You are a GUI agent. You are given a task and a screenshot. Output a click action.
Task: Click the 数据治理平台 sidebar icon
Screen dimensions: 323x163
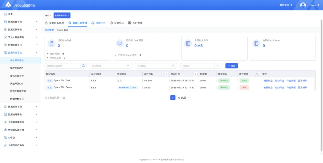(x=5, y=114)
